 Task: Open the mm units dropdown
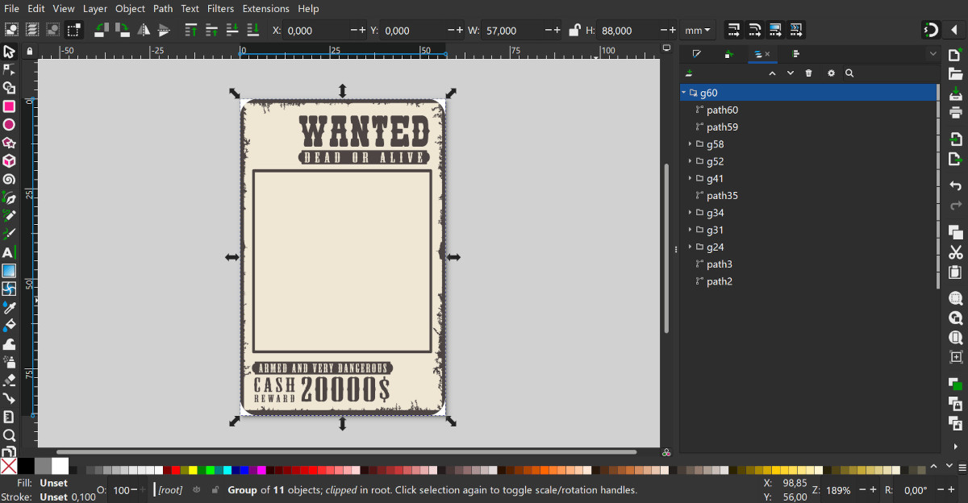coord(698,31)
